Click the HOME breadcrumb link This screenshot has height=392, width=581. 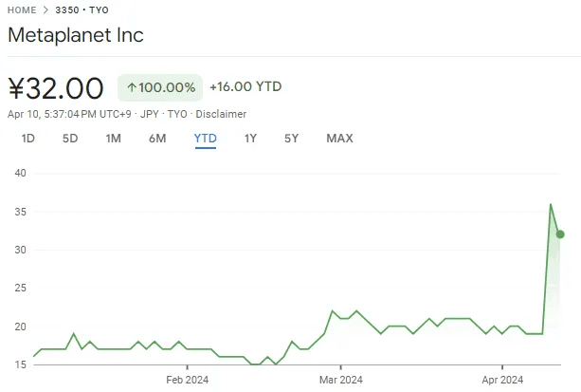point(22,10)
